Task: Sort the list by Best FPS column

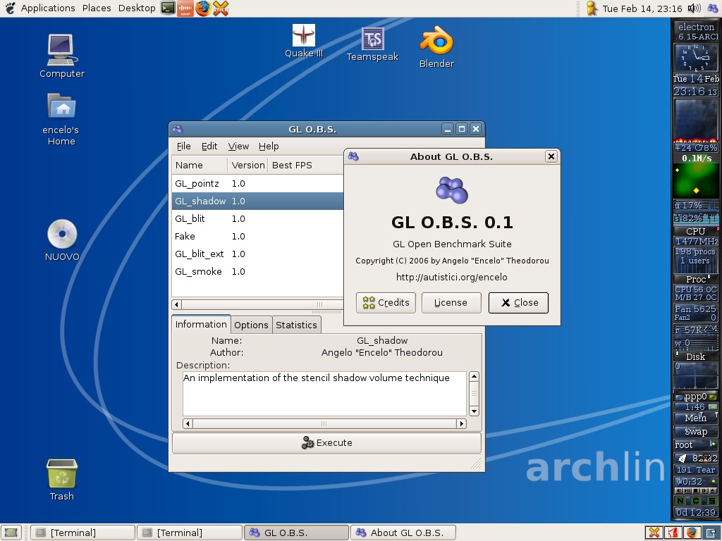Action: pyautogui.click(x=292, y=165)
